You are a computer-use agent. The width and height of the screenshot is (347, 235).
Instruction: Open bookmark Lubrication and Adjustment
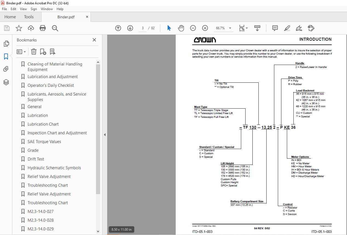[x=53, y=77]
